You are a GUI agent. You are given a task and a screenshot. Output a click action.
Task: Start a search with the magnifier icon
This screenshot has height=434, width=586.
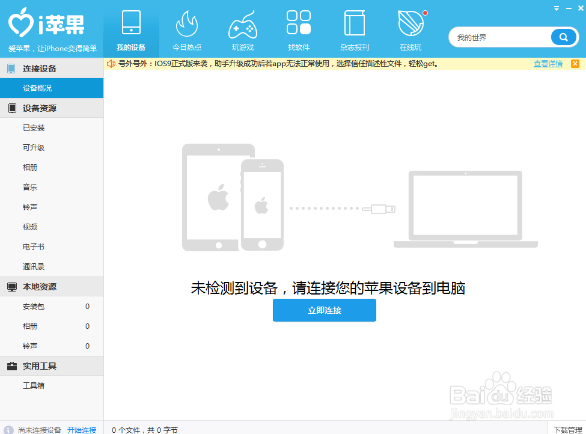pos(563,37)
